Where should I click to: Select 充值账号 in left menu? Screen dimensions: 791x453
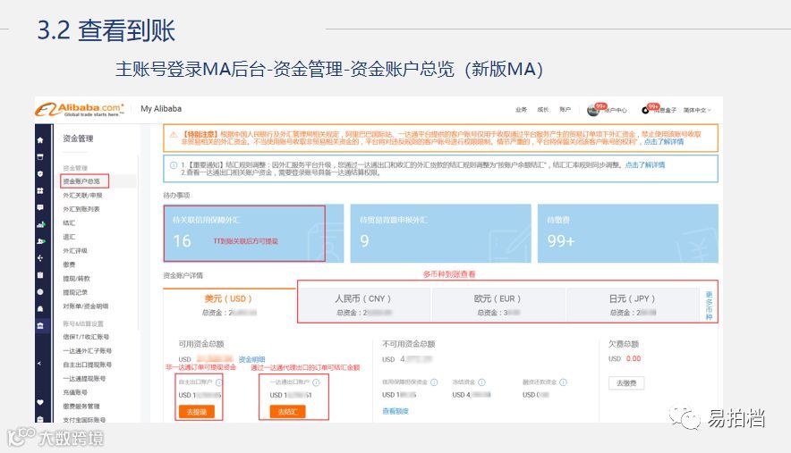(x=75, y=392)
